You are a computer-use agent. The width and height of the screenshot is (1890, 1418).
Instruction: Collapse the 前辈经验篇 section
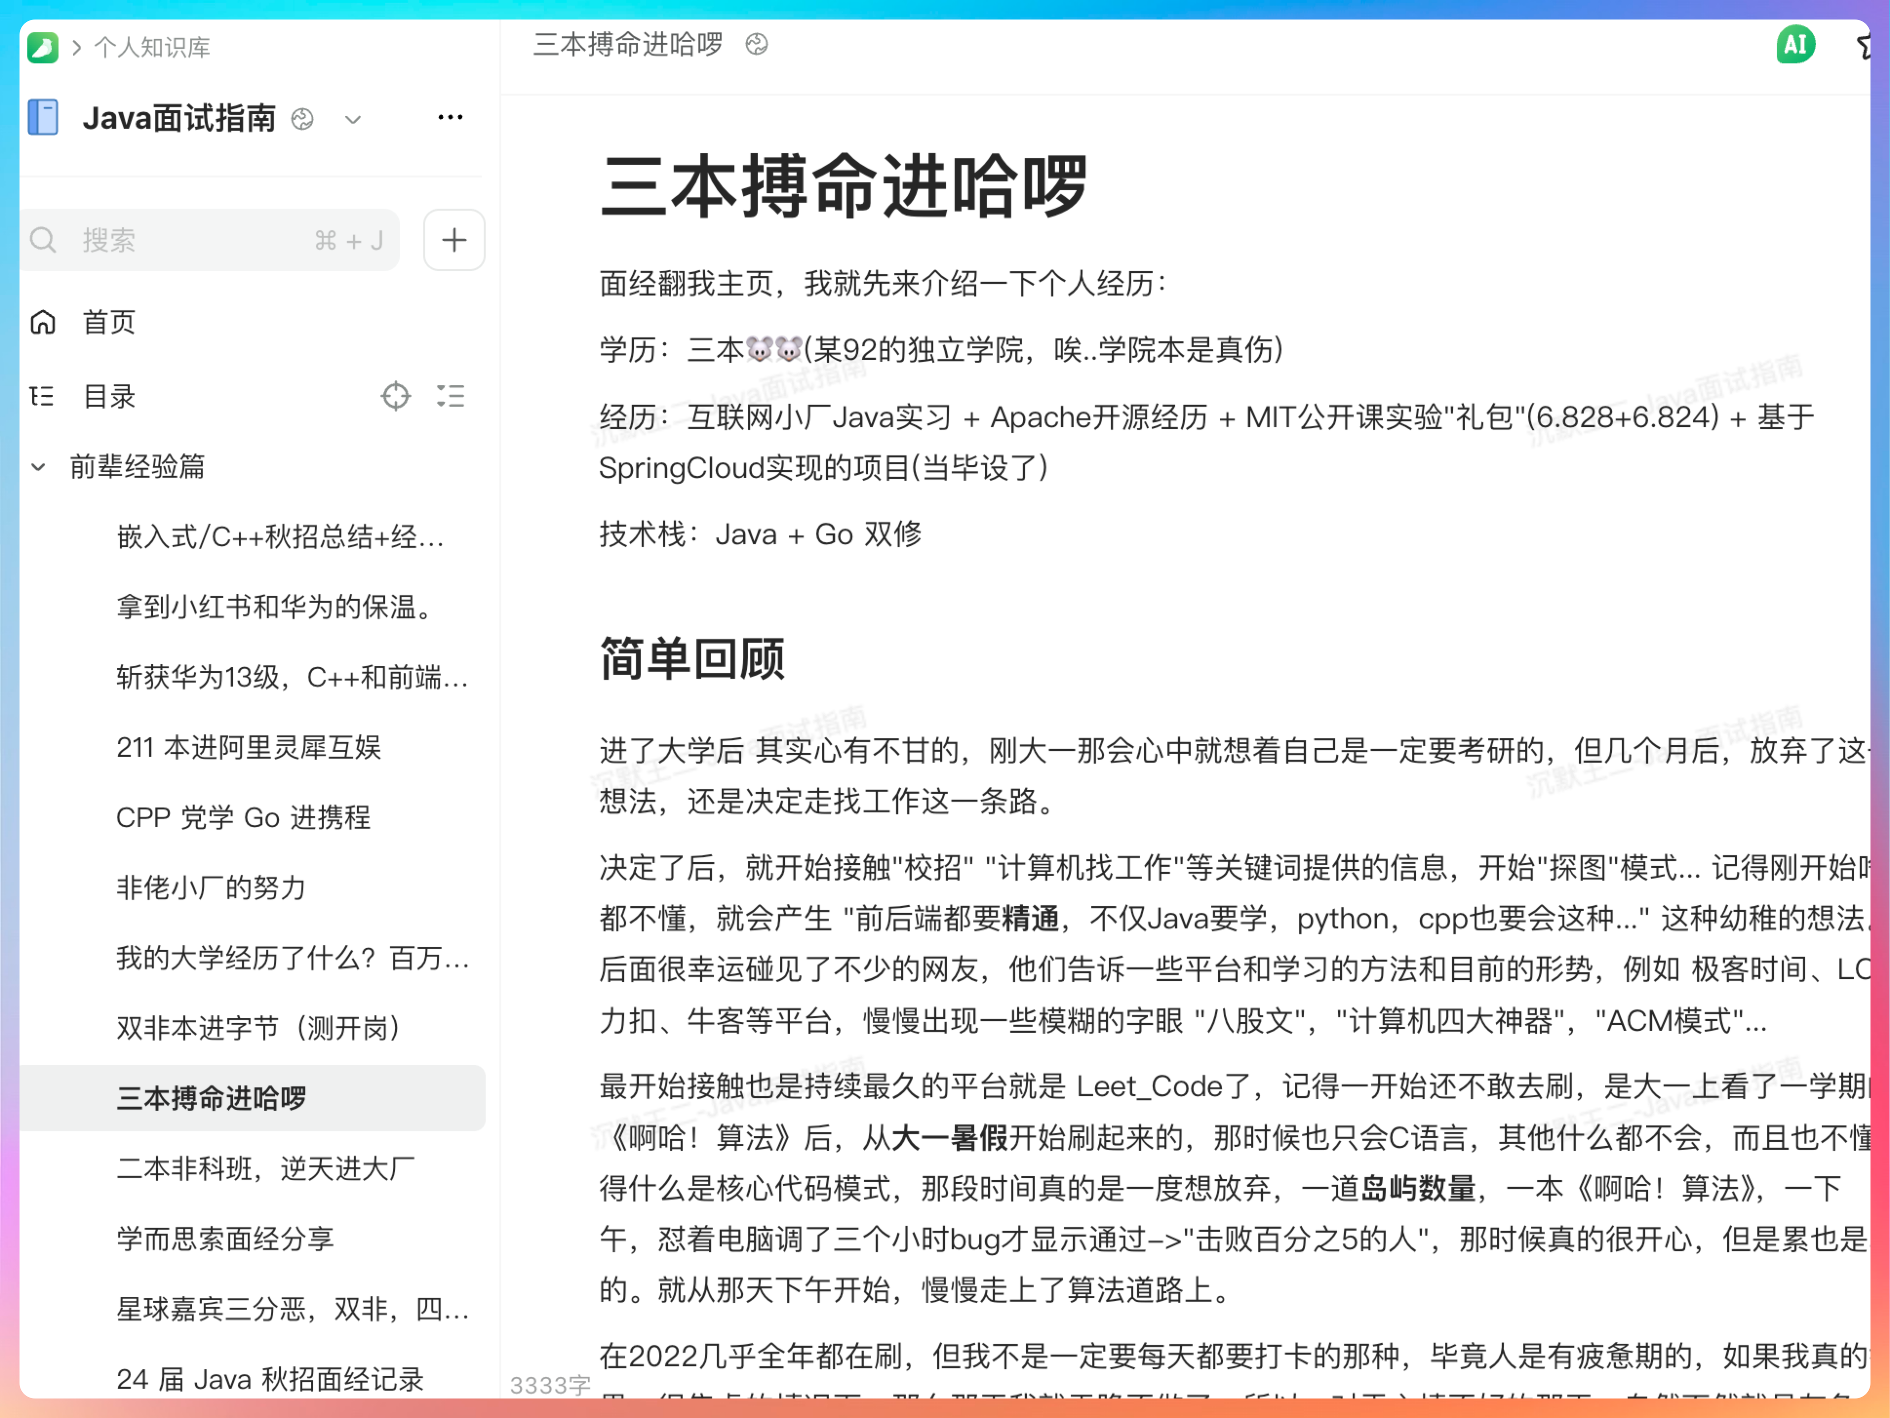point(39,466)
